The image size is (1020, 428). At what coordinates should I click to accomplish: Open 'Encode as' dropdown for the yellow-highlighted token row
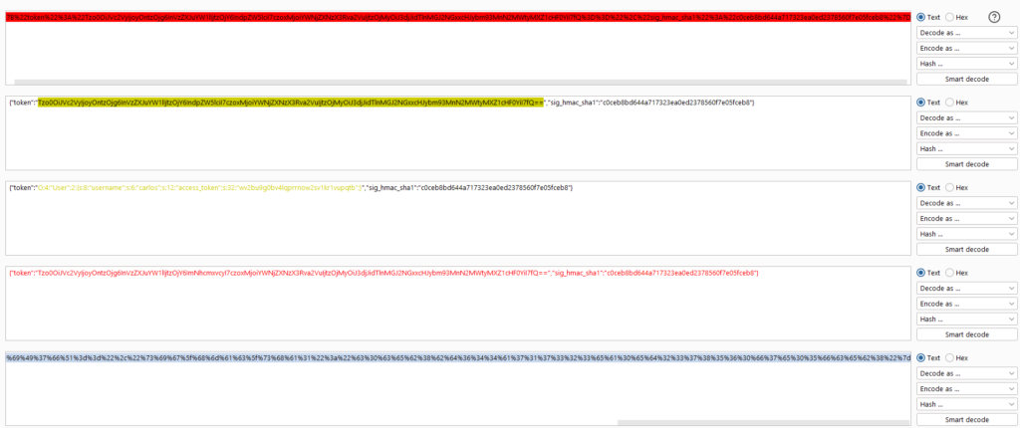click(x=966, y=133)
